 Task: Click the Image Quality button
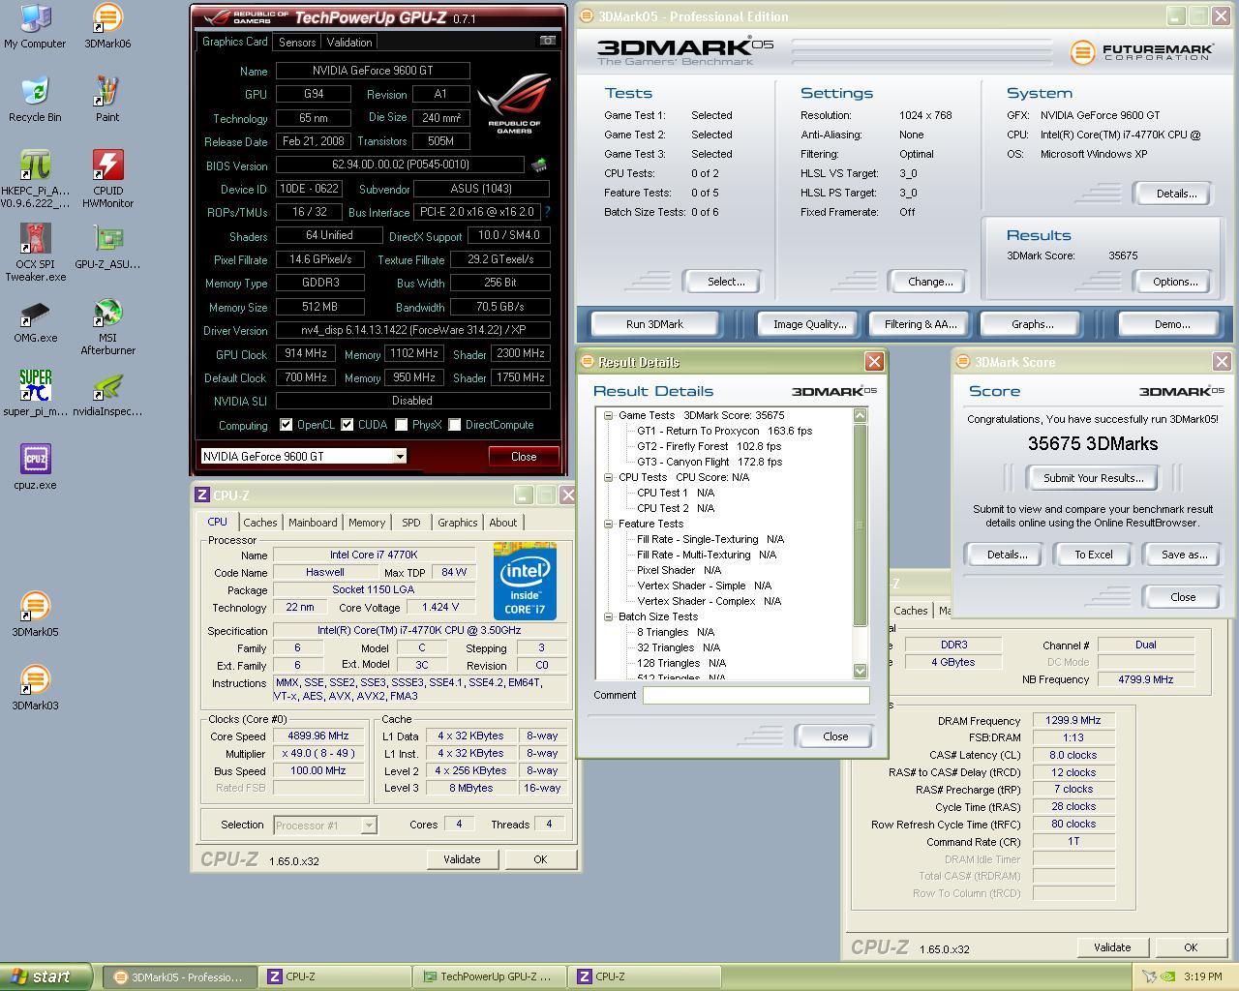pos(809,324)
